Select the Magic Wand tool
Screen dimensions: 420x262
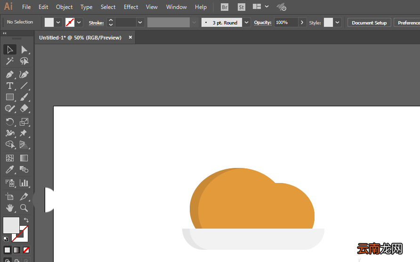point(10,61)
